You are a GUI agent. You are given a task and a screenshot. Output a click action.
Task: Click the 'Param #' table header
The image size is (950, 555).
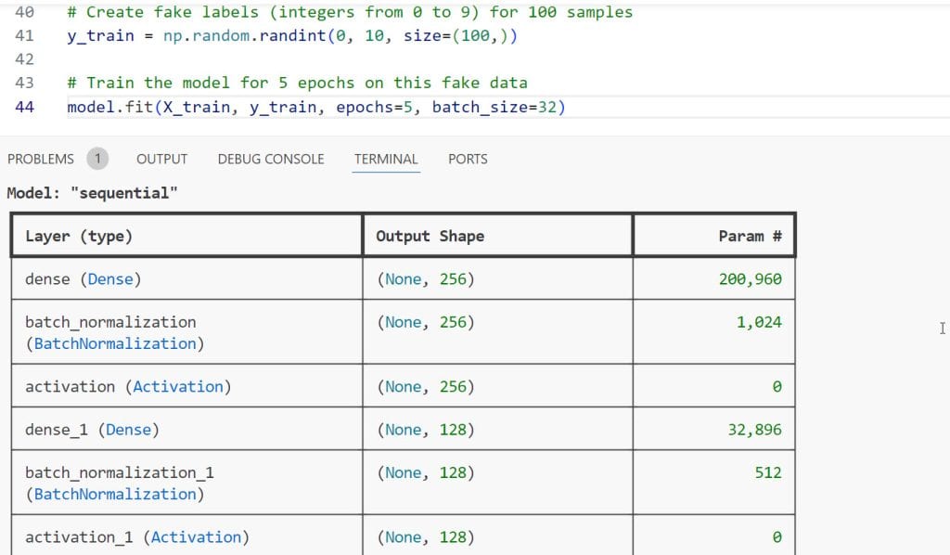pyautogui.click(x=750, y=237)
